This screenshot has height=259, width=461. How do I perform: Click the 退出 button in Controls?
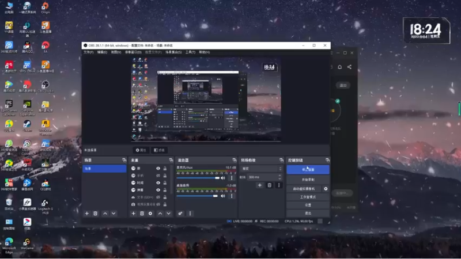pyautogui.click(x=308, y=213)
